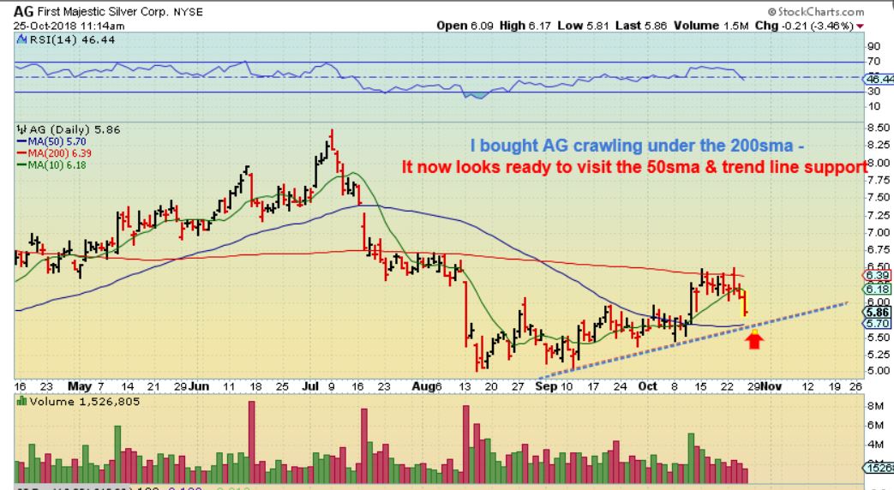Click the 'Volume 1.5M' header value
This screenshot has width=894, height=490.
click(711, 26)
